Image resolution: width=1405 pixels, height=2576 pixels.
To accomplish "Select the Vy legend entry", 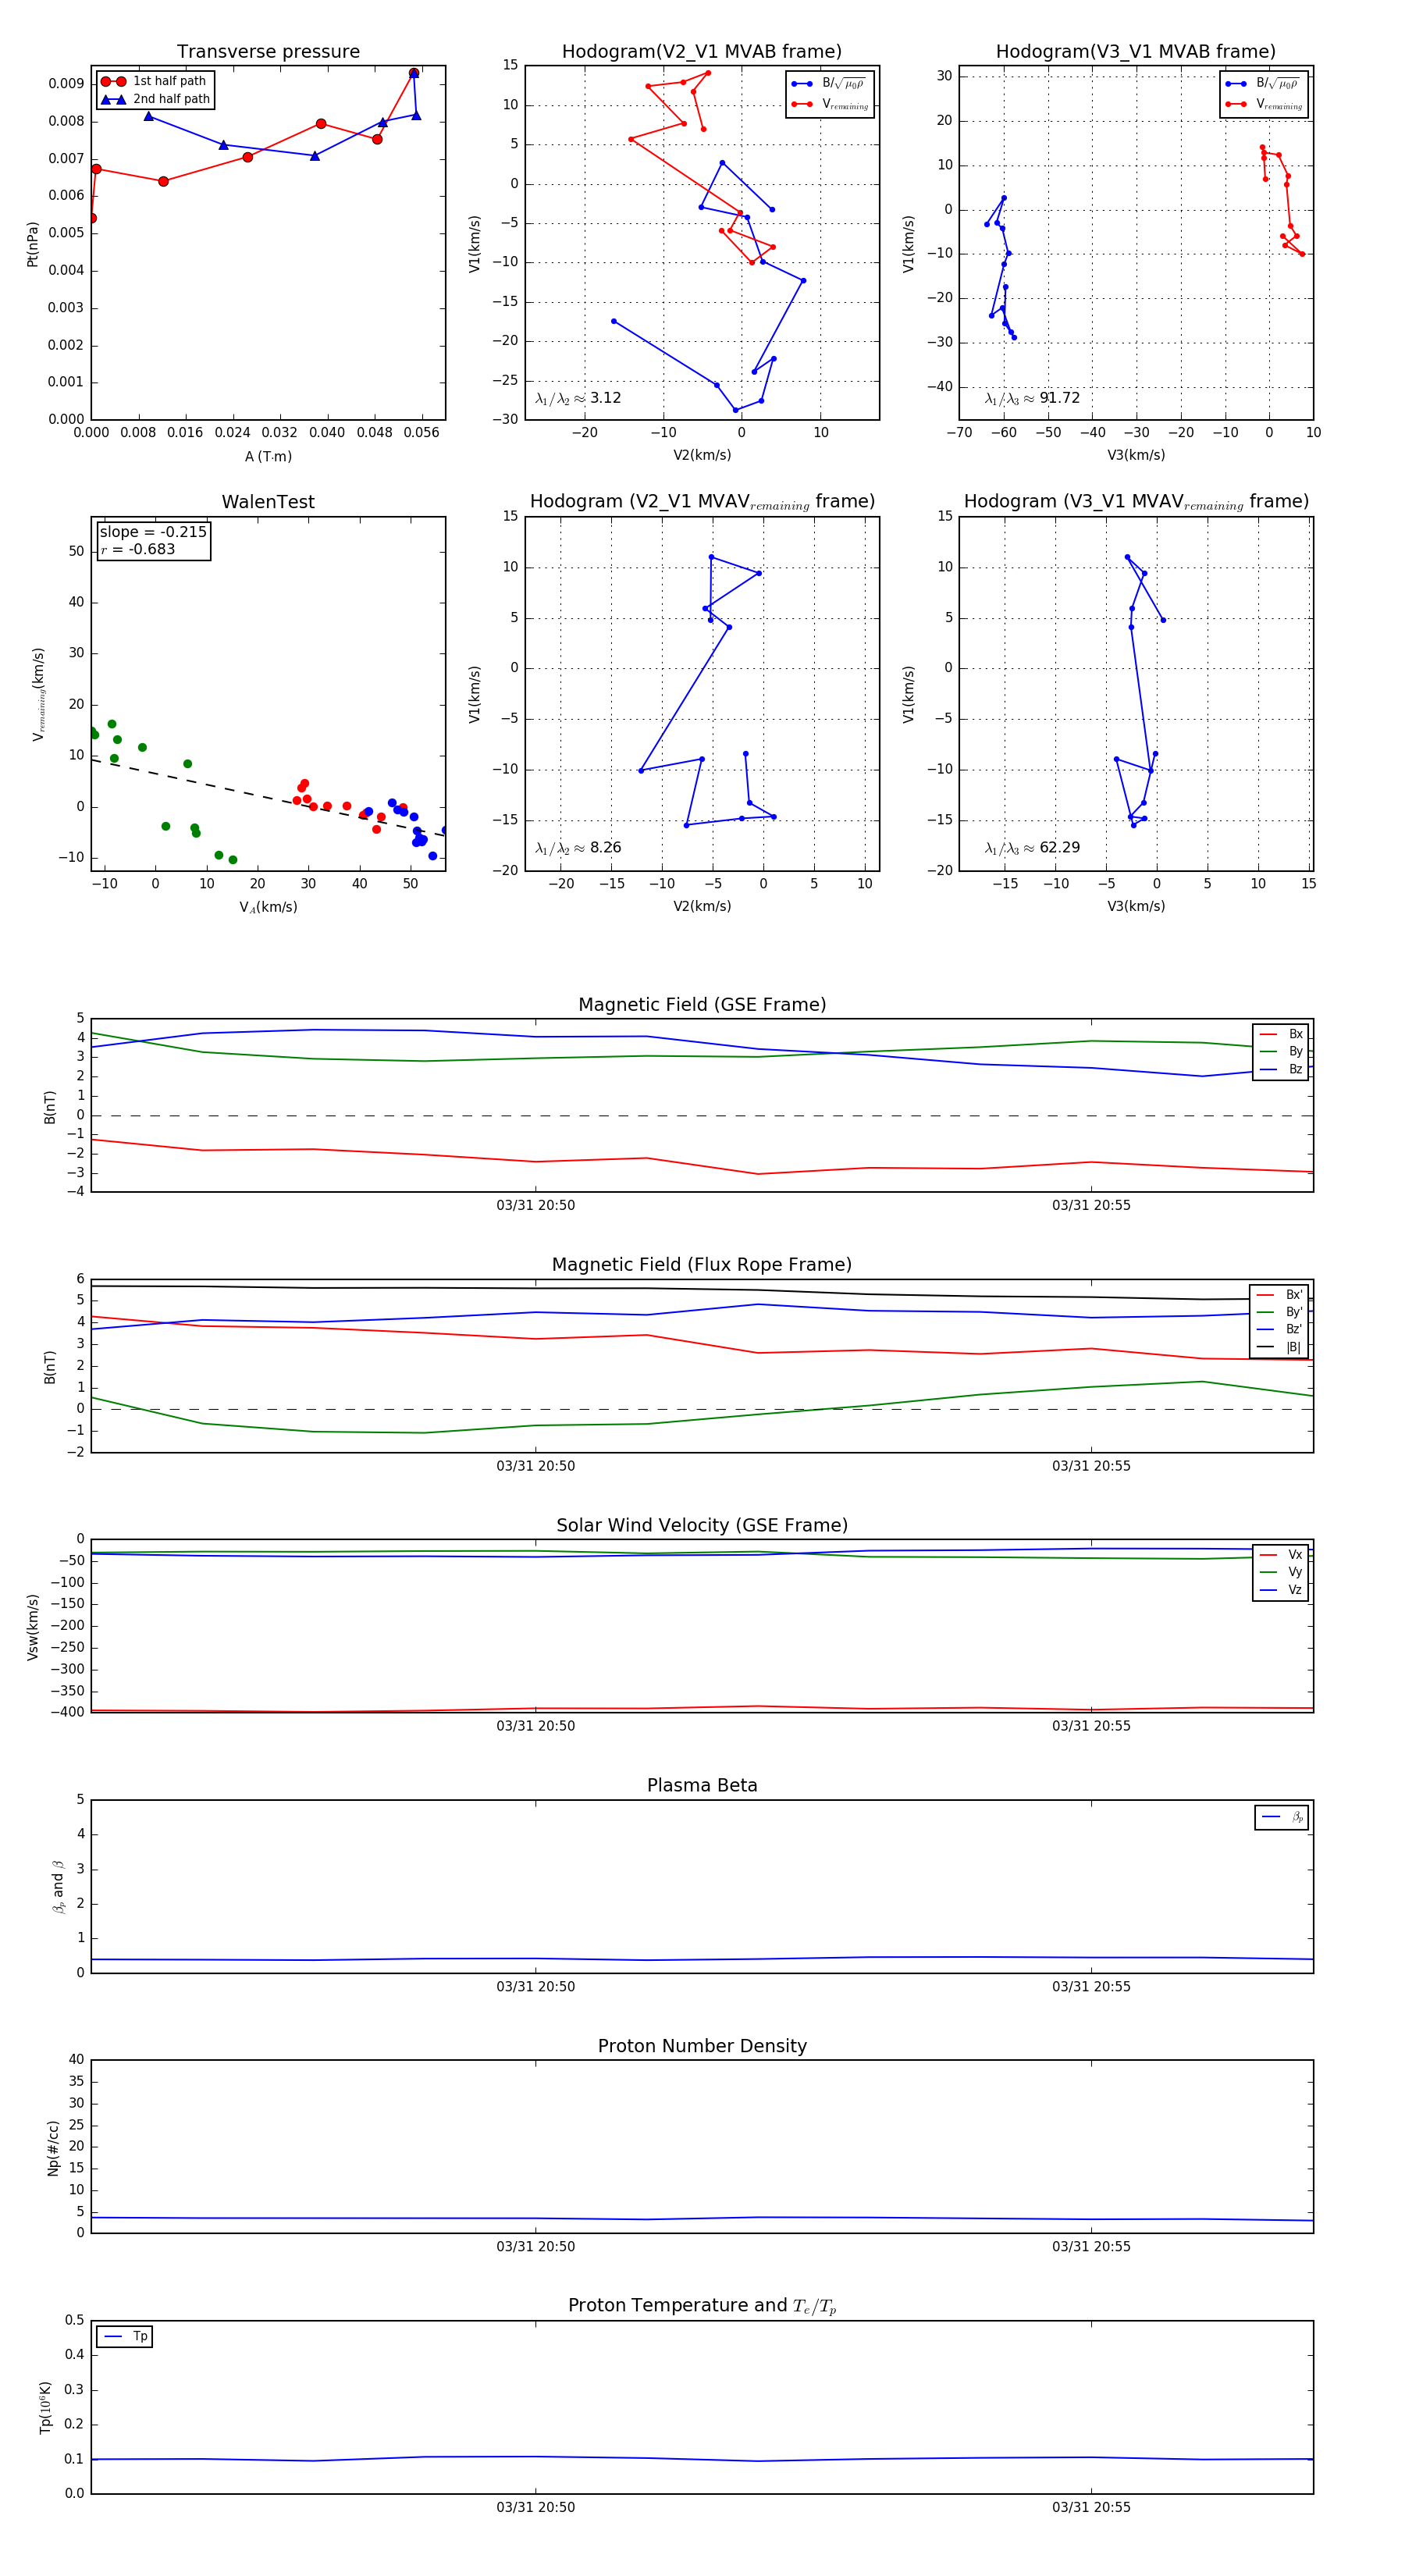I will (1281, 1572).
